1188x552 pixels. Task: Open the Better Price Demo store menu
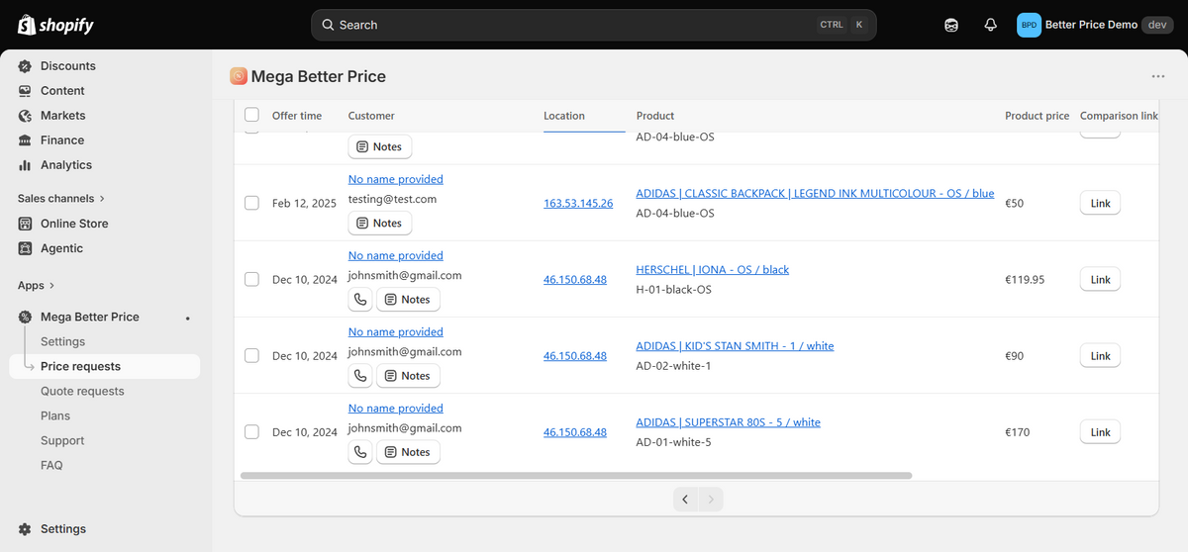(x=1094, y=25)
